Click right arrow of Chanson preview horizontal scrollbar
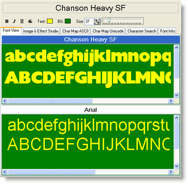 pos(171,101)
